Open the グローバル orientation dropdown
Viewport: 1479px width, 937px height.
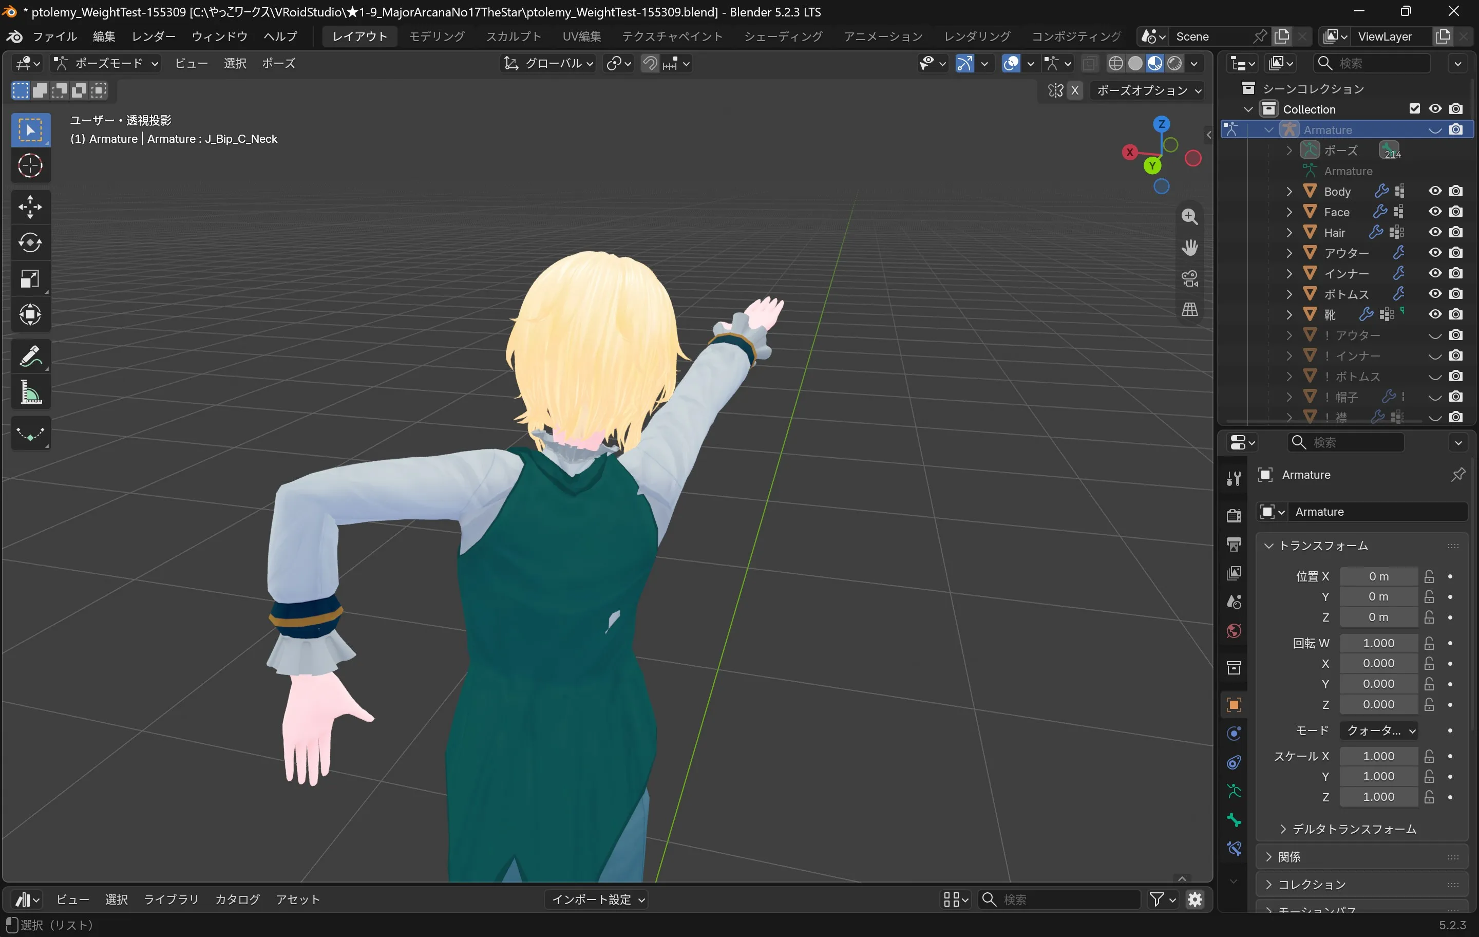click(548, 63)
